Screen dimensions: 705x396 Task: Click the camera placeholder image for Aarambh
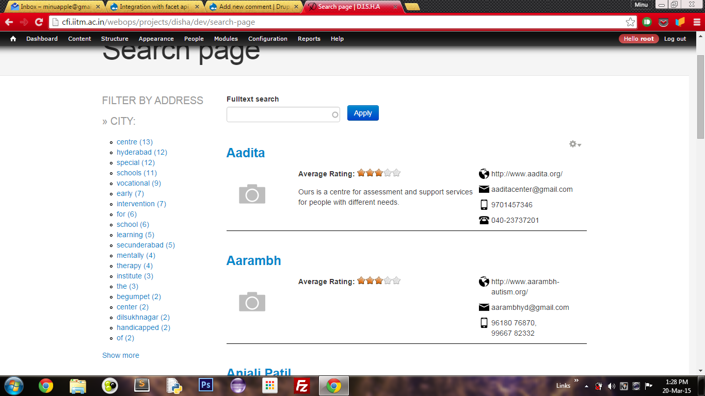coord(252,302)
